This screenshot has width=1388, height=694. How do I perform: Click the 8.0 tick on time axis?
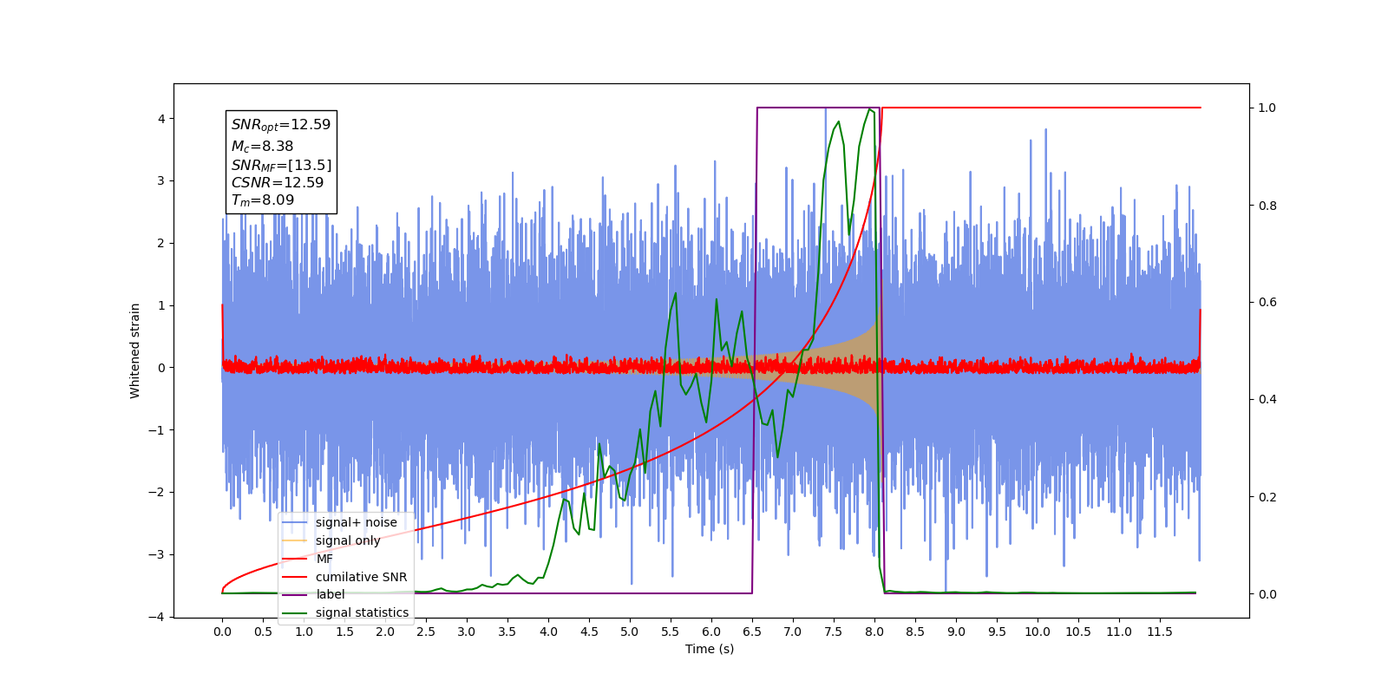tap(874, 632)
